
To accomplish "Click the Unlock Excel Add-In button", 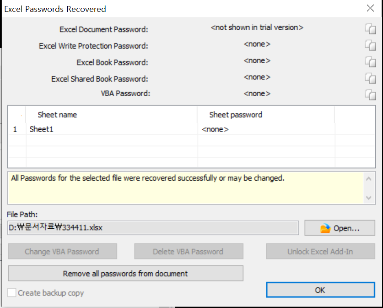I will pos(320,251).
